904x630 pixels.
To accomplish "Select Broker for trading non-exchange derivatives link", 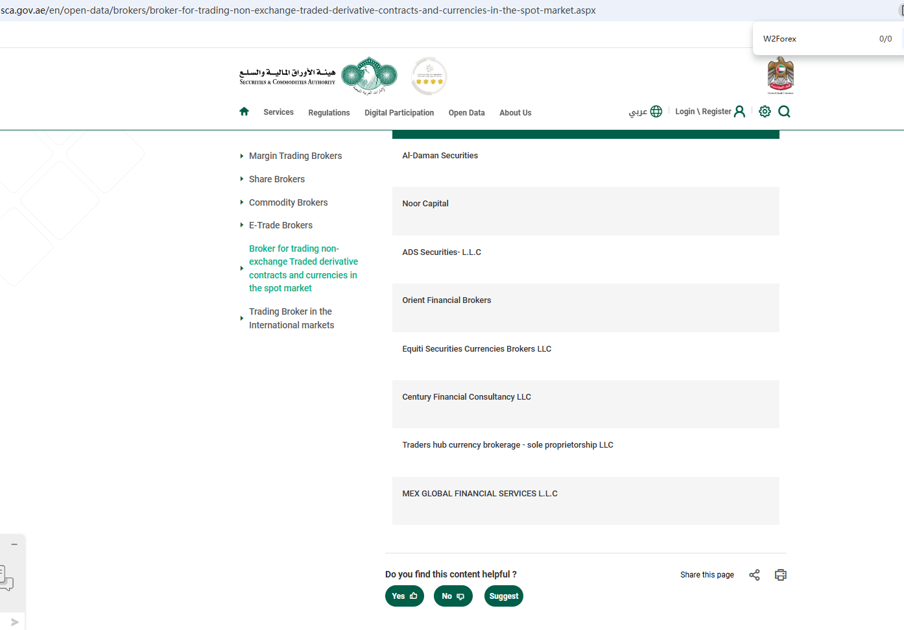I will [x=303, y=268].
